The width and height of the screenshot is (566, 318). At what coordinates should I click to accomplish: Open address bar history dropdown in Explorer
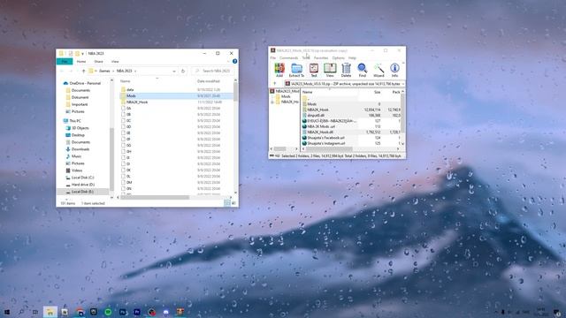pyautogui.click(x=174, y=71)
